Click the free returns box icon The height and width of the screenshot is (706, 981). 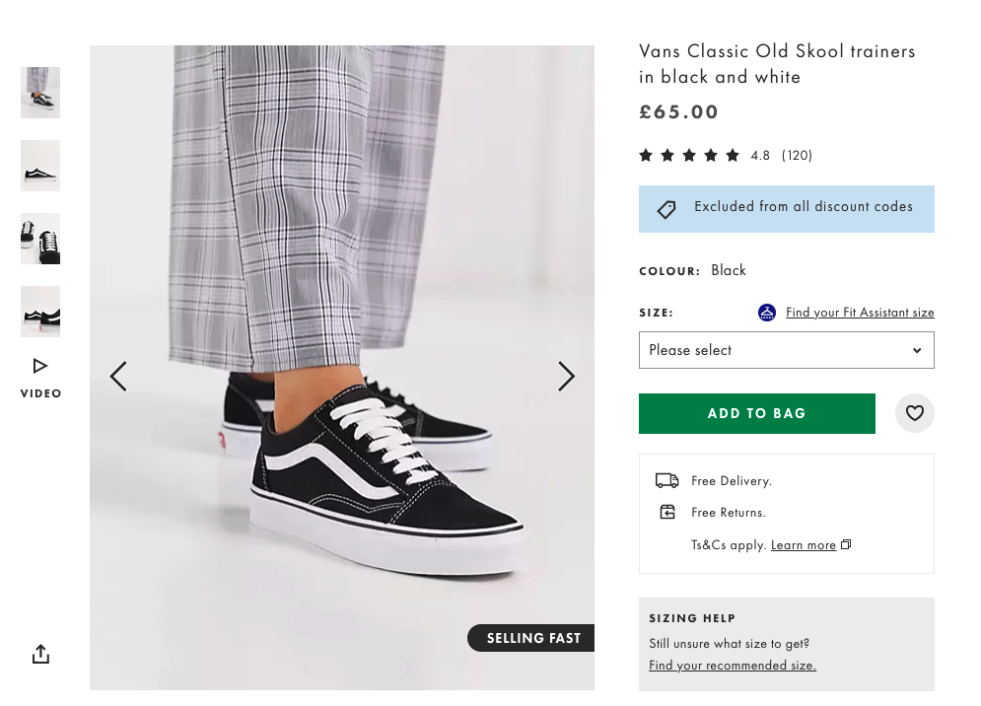(667, 513)
